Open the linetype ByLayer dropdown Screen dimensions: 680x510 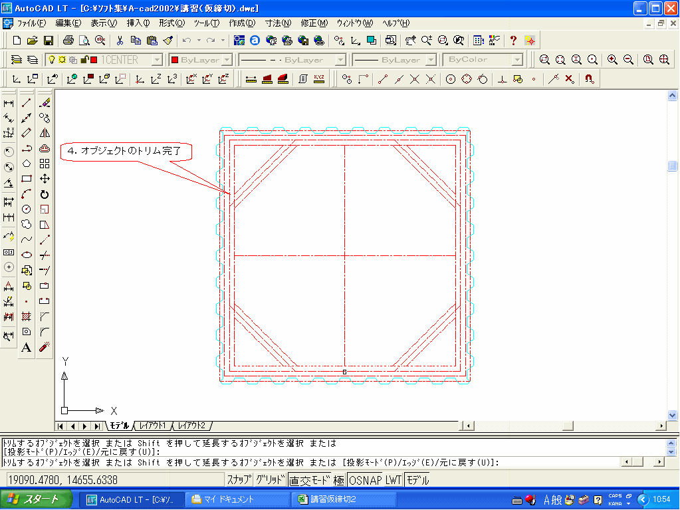coord(341,59)
